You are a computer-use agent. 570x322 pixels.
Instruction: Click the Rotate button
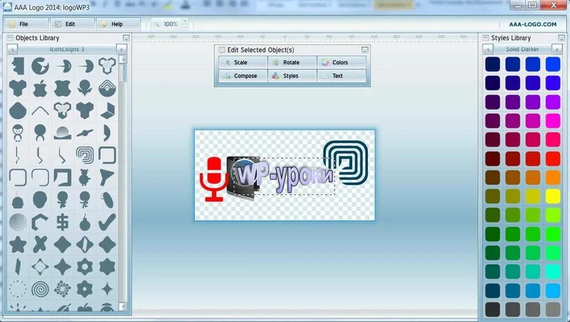click(x=292, y=62)
